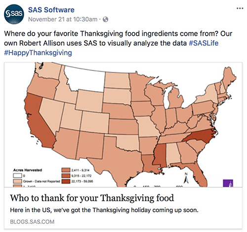This screenshot has height=232, width=247.
Task: Click the 9,315 - 22,172 legend swatch
Action: [x=66, y=175]
